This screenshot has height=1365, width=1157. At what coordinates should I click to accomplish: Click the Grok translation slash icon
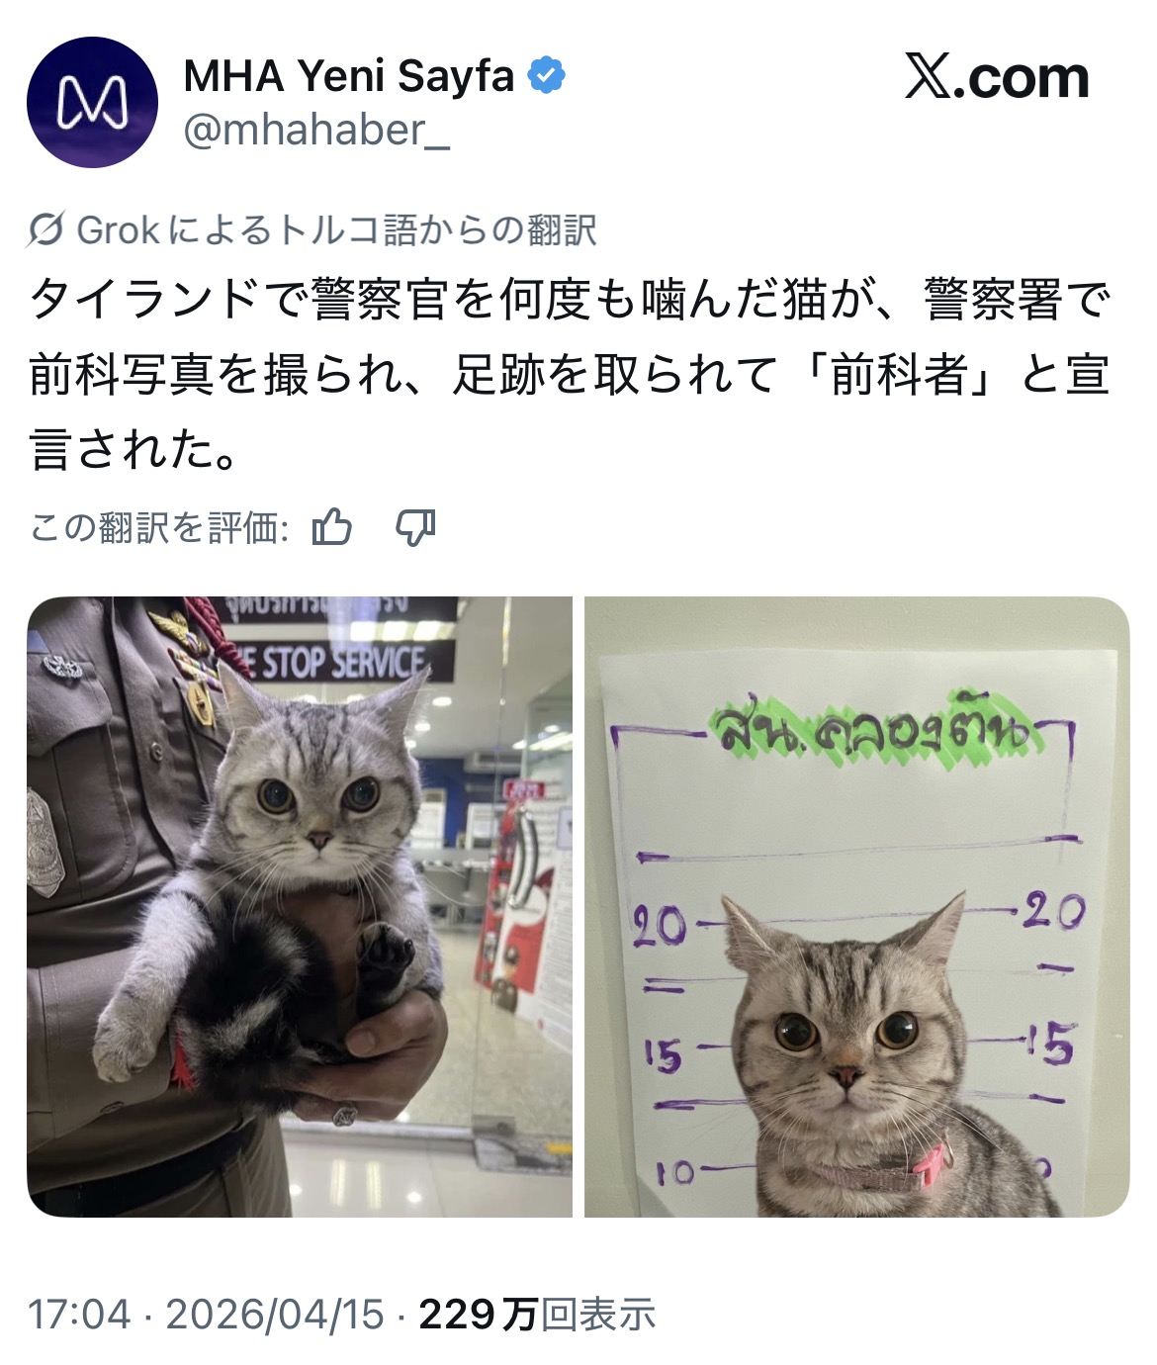point(46,230)
